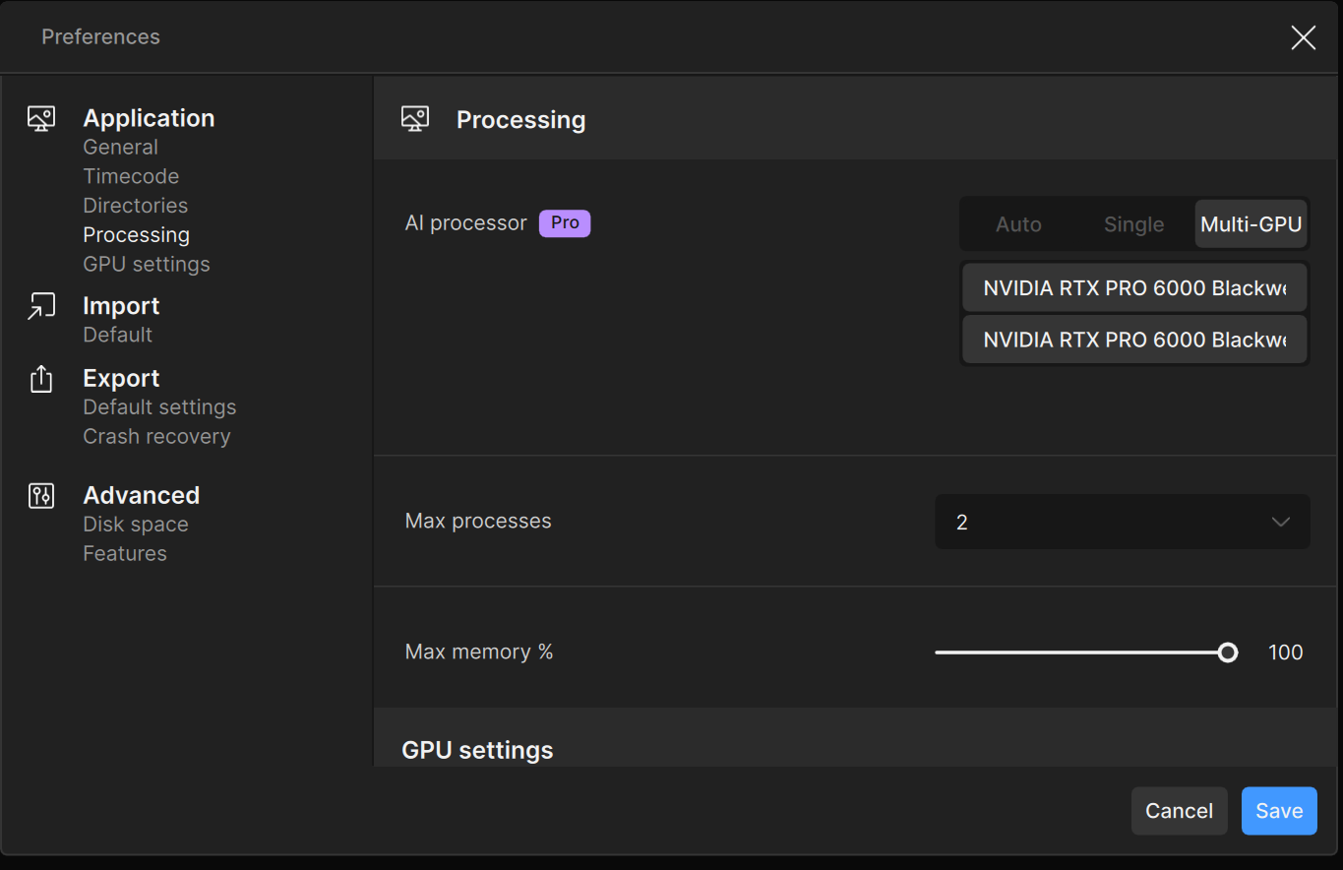Click the Application monitor icon in sidebar

pyautogui.click(x=41, y=119)
